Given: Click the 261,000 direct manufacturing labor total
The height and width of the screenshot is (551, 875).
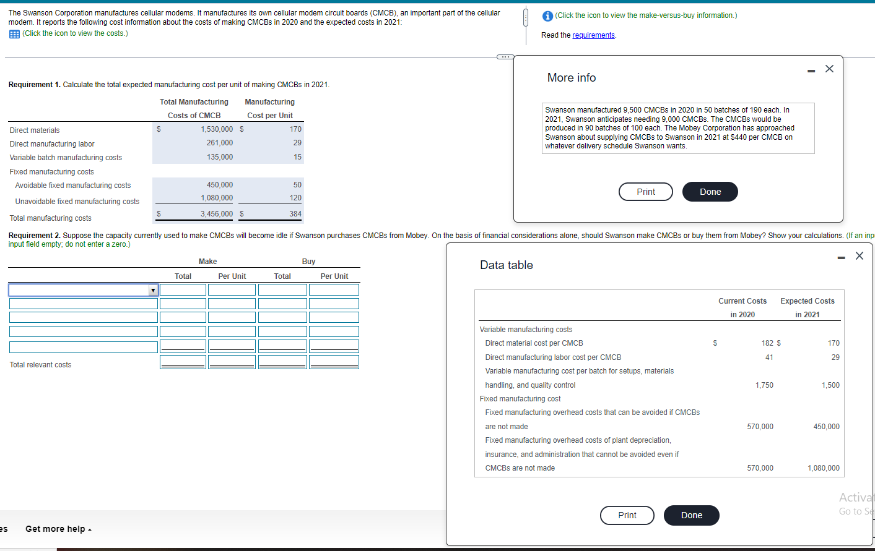Looking at the screenshot, I should point(220,143).
